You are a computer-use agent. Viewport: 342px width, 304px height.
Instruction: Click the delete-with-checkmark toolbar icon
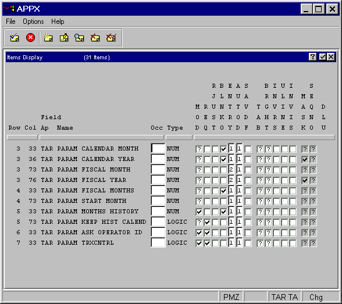(111, 37)
